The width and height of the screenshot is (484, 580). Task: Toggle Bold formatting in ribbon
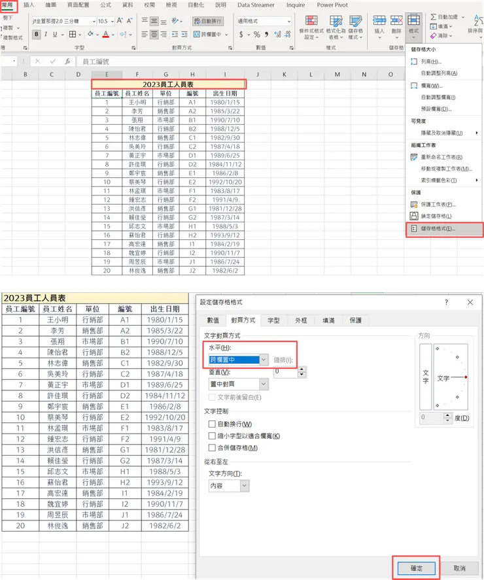coord(36,35)
